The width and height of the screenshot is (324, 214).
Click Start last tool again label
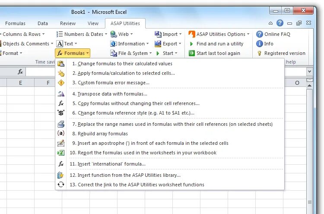[218, 53]
